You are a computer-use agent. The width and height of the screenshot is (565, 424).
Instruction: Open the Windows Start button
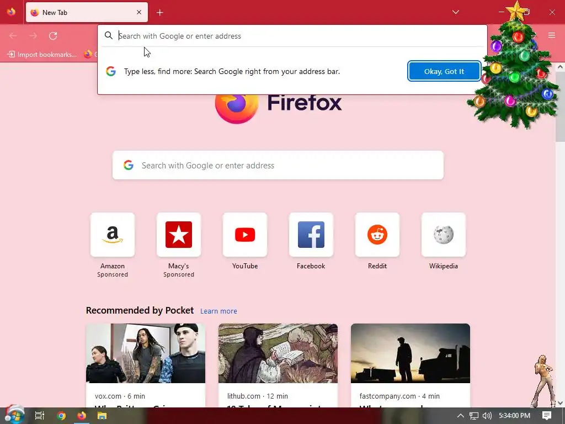(x=14, y=415)
